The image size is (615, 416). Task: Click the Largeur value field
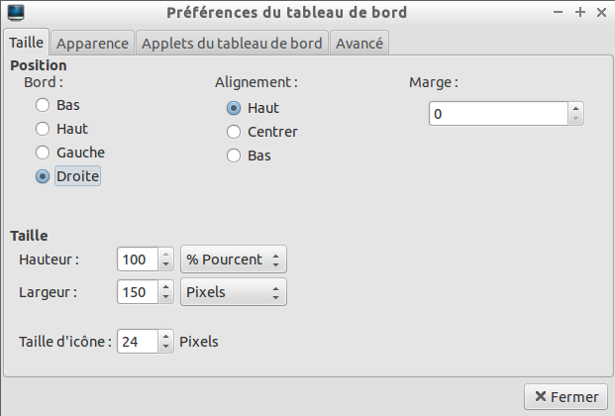pyautogui.click(x=136, y=292)
